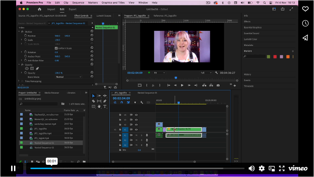The width and height of the screenshot is (314, 177).
Task: Open the Workspaces icon at top right
Action: click(274, 9)
